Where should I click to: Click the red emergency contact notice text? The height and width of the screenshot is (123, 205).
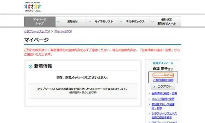pyautogui.click(x=102, y=52)
